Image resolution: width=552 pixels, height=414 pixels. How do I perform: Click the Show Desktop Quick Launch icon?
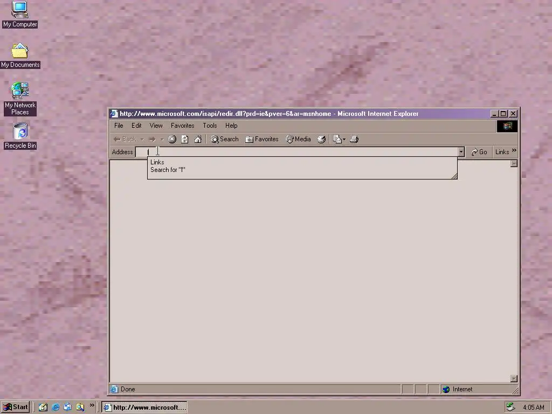[43, 408]
